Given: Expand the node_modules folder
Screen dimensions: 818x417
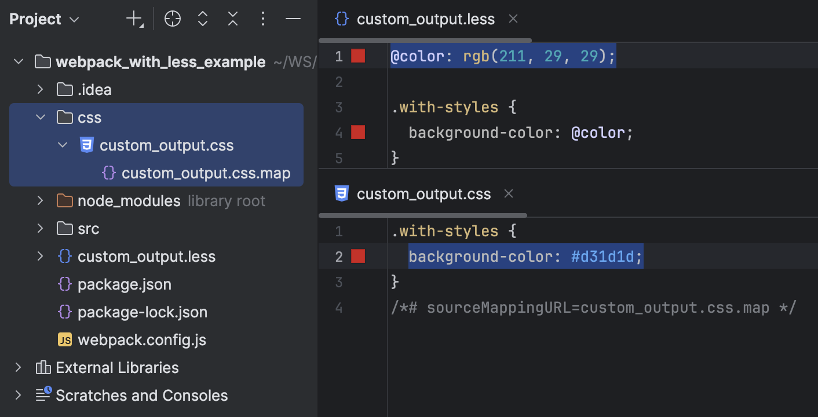Looking at the screenshot, I should coord(39,200).
